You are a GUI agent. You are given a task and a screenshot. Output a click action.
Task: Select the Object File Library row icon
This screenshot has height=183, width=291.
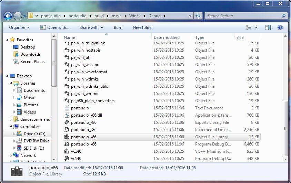click(x=67, y=137)
